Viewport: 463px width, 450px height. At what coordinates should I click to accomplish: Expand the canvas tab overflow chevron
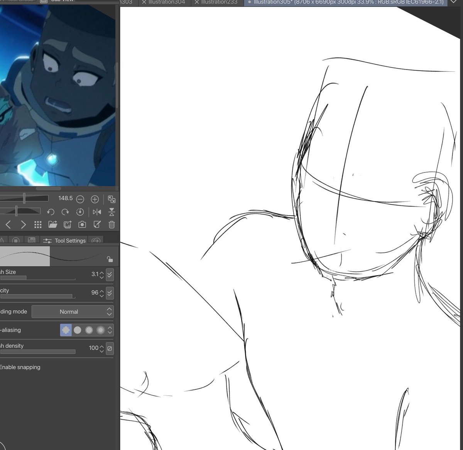click(454, 2)
